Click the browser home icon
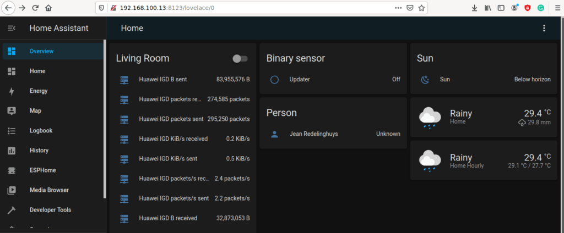The width and height of the screenshot is (564, 233). (48, 8)
